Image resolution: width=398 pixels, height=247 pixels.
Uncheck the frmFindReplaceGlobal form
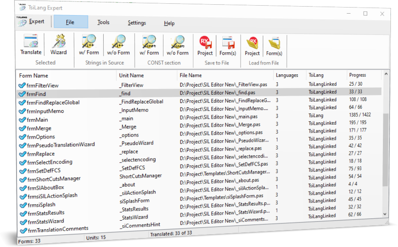click(x=23, y=103)
